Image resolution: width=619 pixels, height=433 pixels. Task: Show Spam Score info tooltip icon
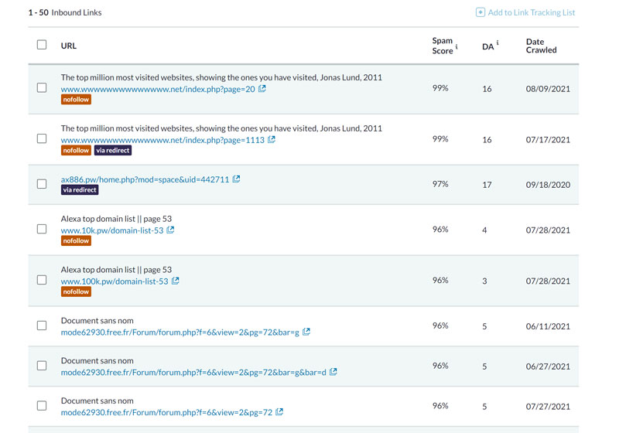coord(457,46)
